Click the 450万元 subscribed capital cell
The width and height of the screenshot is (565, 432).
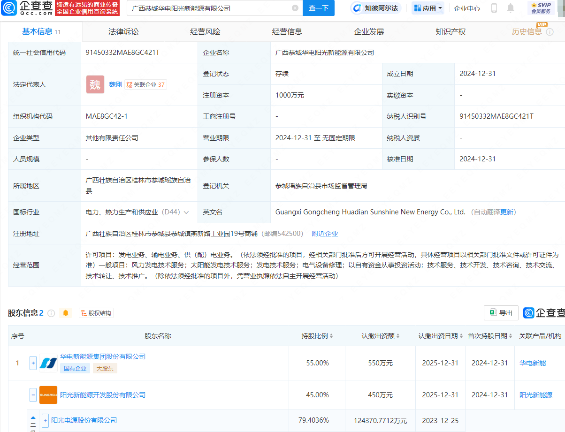(380, 395)
